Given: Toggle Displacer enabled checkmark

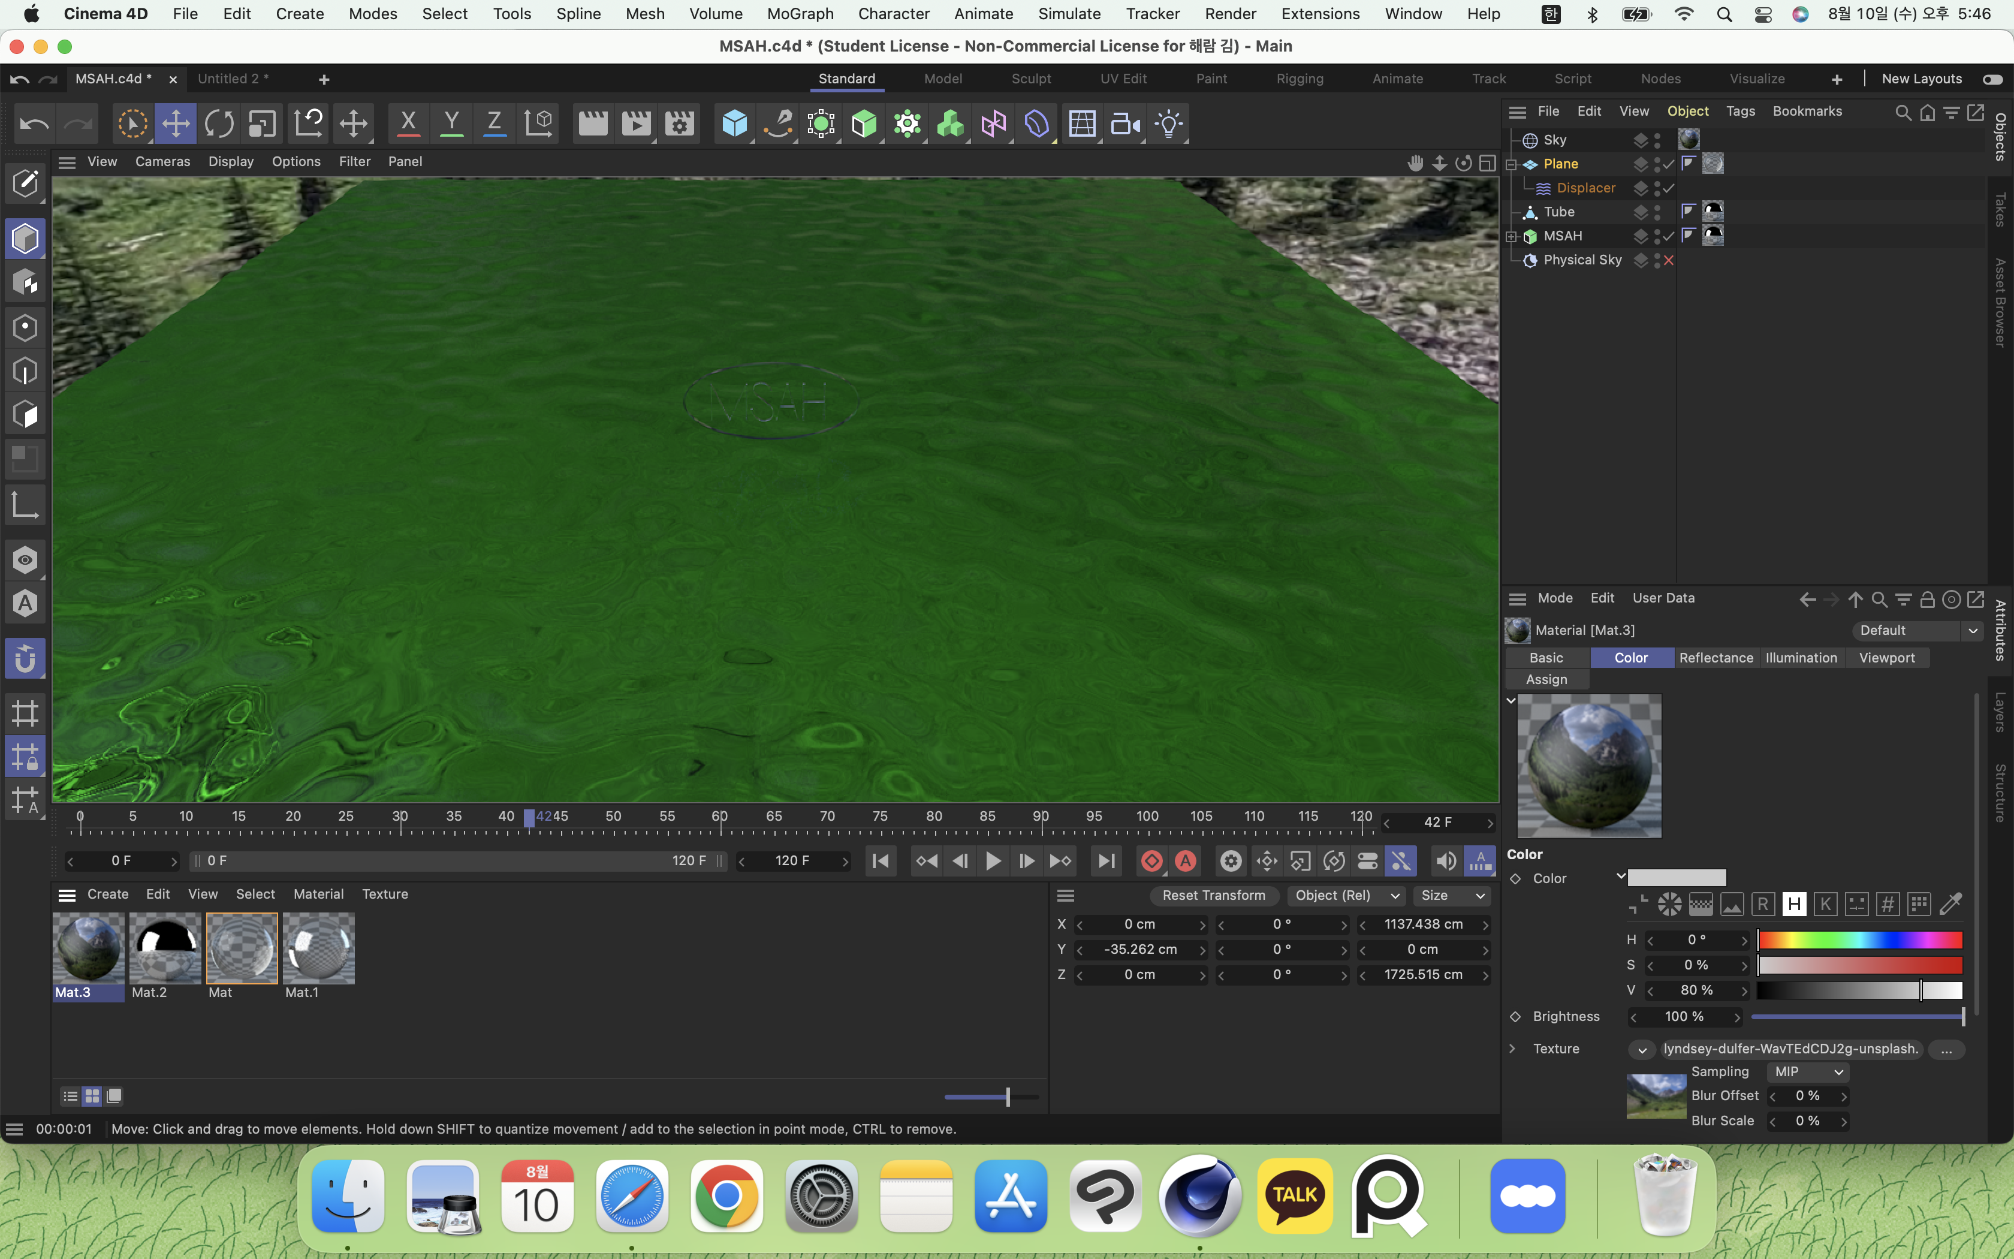Looking at the screenshot, I should (x=1669, y=188).
